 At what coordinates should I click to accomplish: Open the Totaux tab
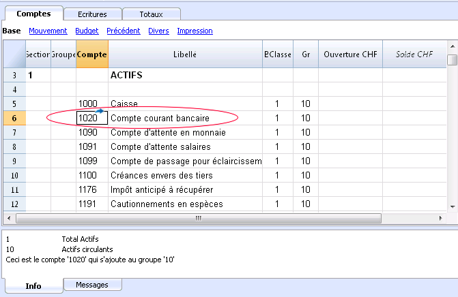152,14
